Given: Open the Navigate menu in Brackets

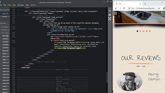Looking at the screenshot, I should (21, 5).
